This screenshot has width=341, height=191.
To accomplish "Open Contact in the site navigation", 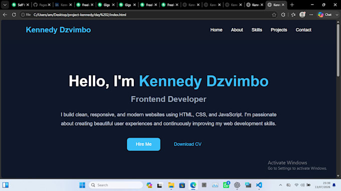I will (303, 30).
